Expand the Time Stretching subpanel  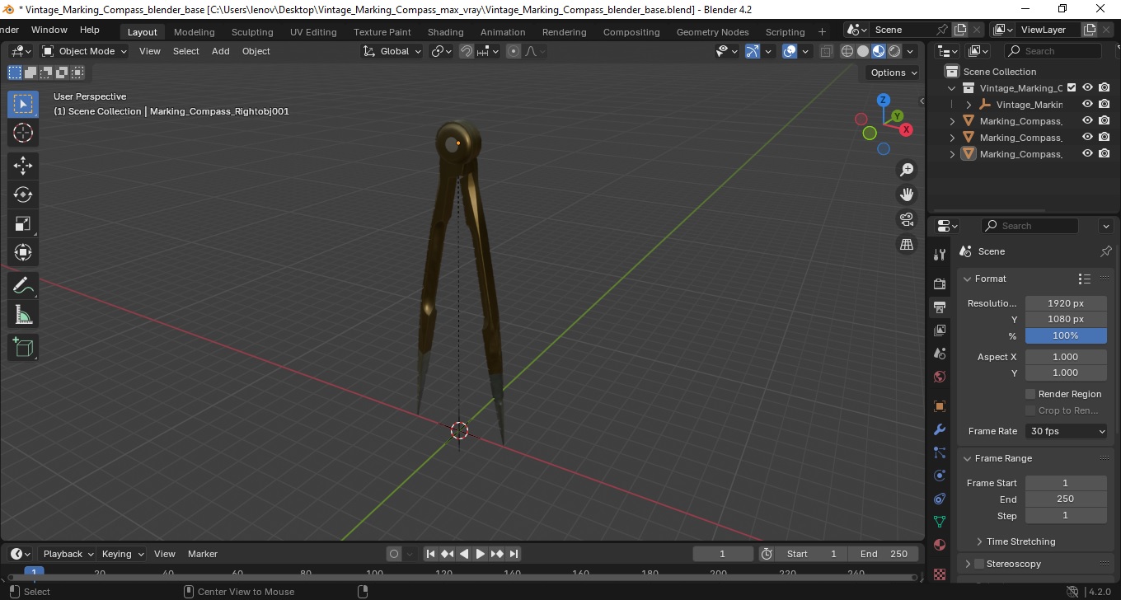[x=979, y=541]
